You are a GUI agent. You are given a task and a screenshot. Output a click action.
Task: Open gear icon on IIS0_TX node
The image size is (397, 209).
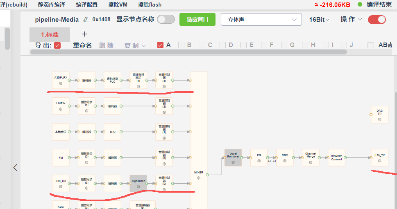379,161
